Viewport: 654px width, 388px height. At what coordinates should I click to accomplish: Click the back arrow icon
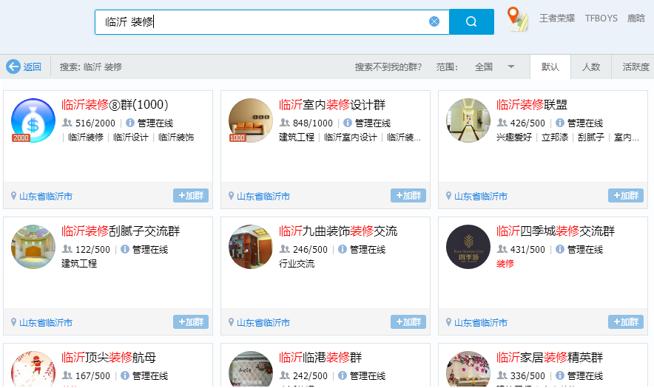point(13,67)
